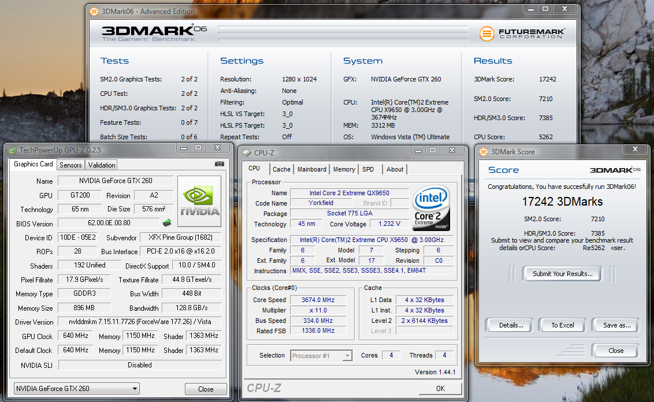Click the Core Voltage value 1.232 V
This screenshot has height=402, width=654.
(x=389, y=224)
